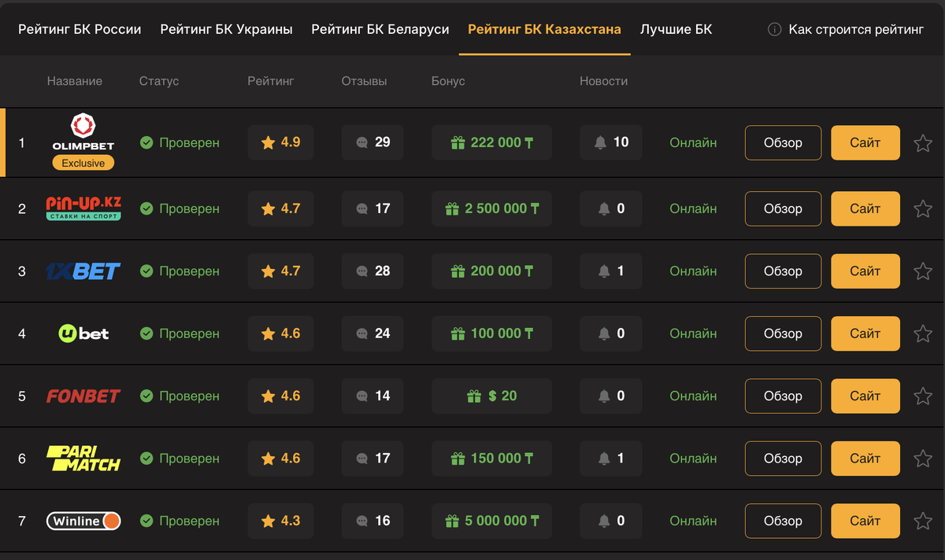This screenshot has width=945, height=560.
Task: Click Exclusive badge under Olimpbet
Action: click(x=83, y=163)
